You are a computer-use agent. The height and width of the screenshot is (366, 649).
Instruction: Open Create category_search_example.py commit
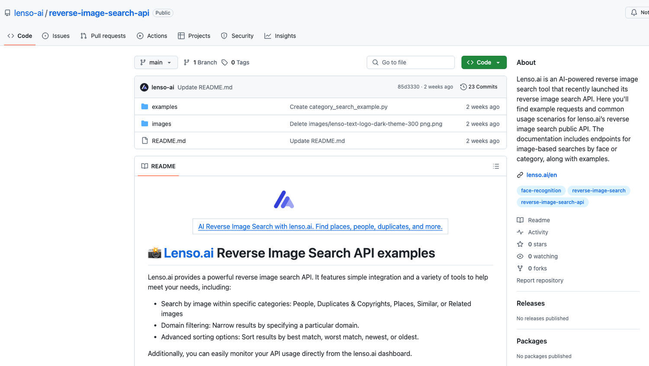pos(339,107)
